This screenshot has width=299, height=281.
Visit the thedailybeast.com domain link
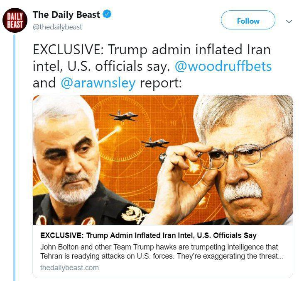pos(69,268)
